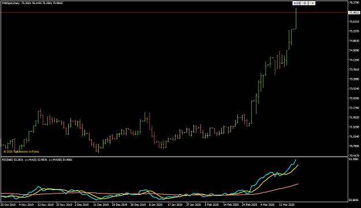The width and height of the screenshot is (361, 208).
Task: Click the '22 Nov 2019' date label
Action: tap(64, 205)
